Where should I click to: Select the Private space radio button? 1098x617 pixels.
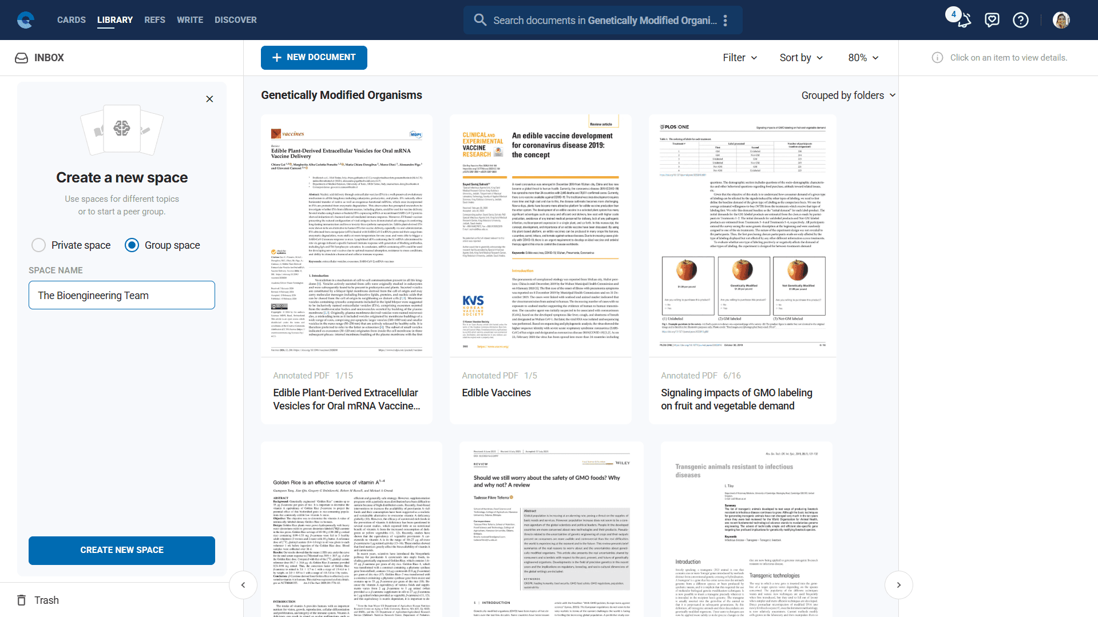(38, 245)
